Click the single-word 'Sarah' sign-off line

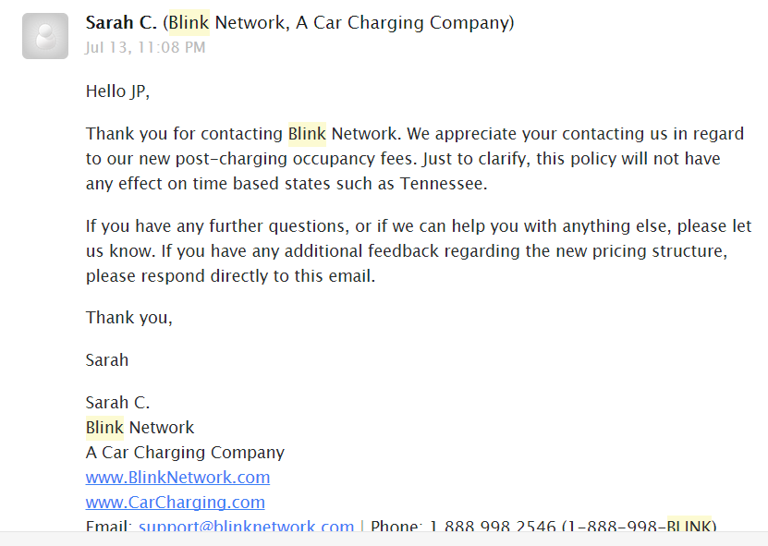[107, 360]
